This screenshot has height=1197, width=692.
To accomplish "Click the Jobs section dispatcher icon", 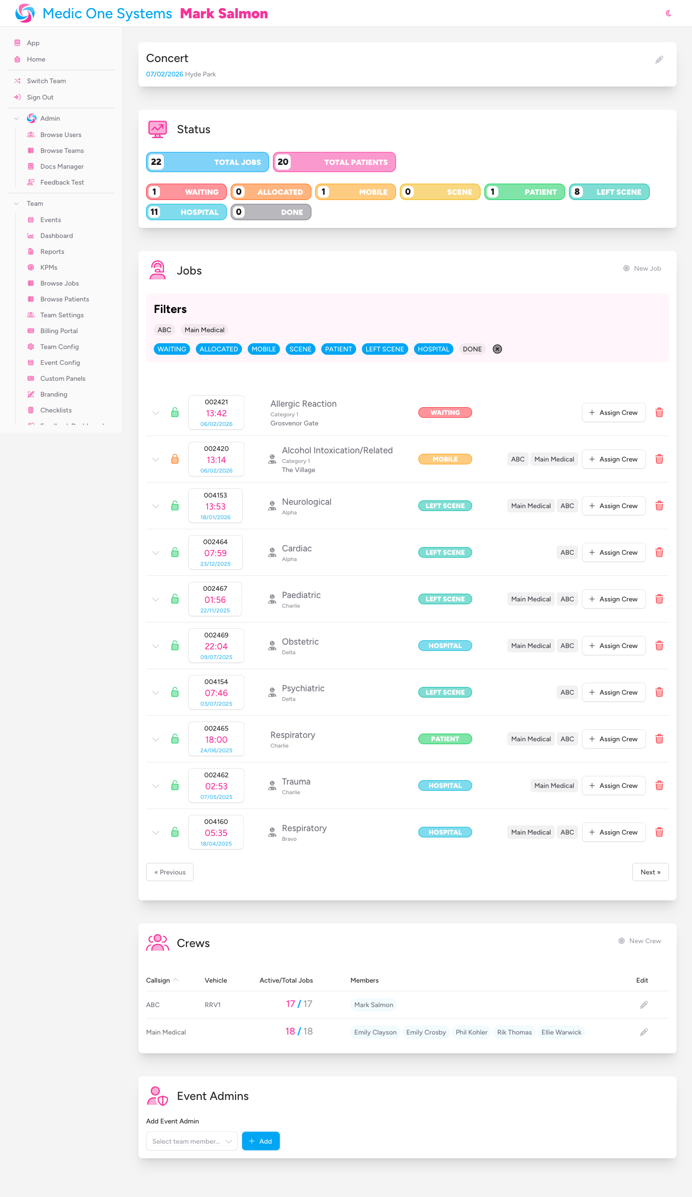I will 158,270.
